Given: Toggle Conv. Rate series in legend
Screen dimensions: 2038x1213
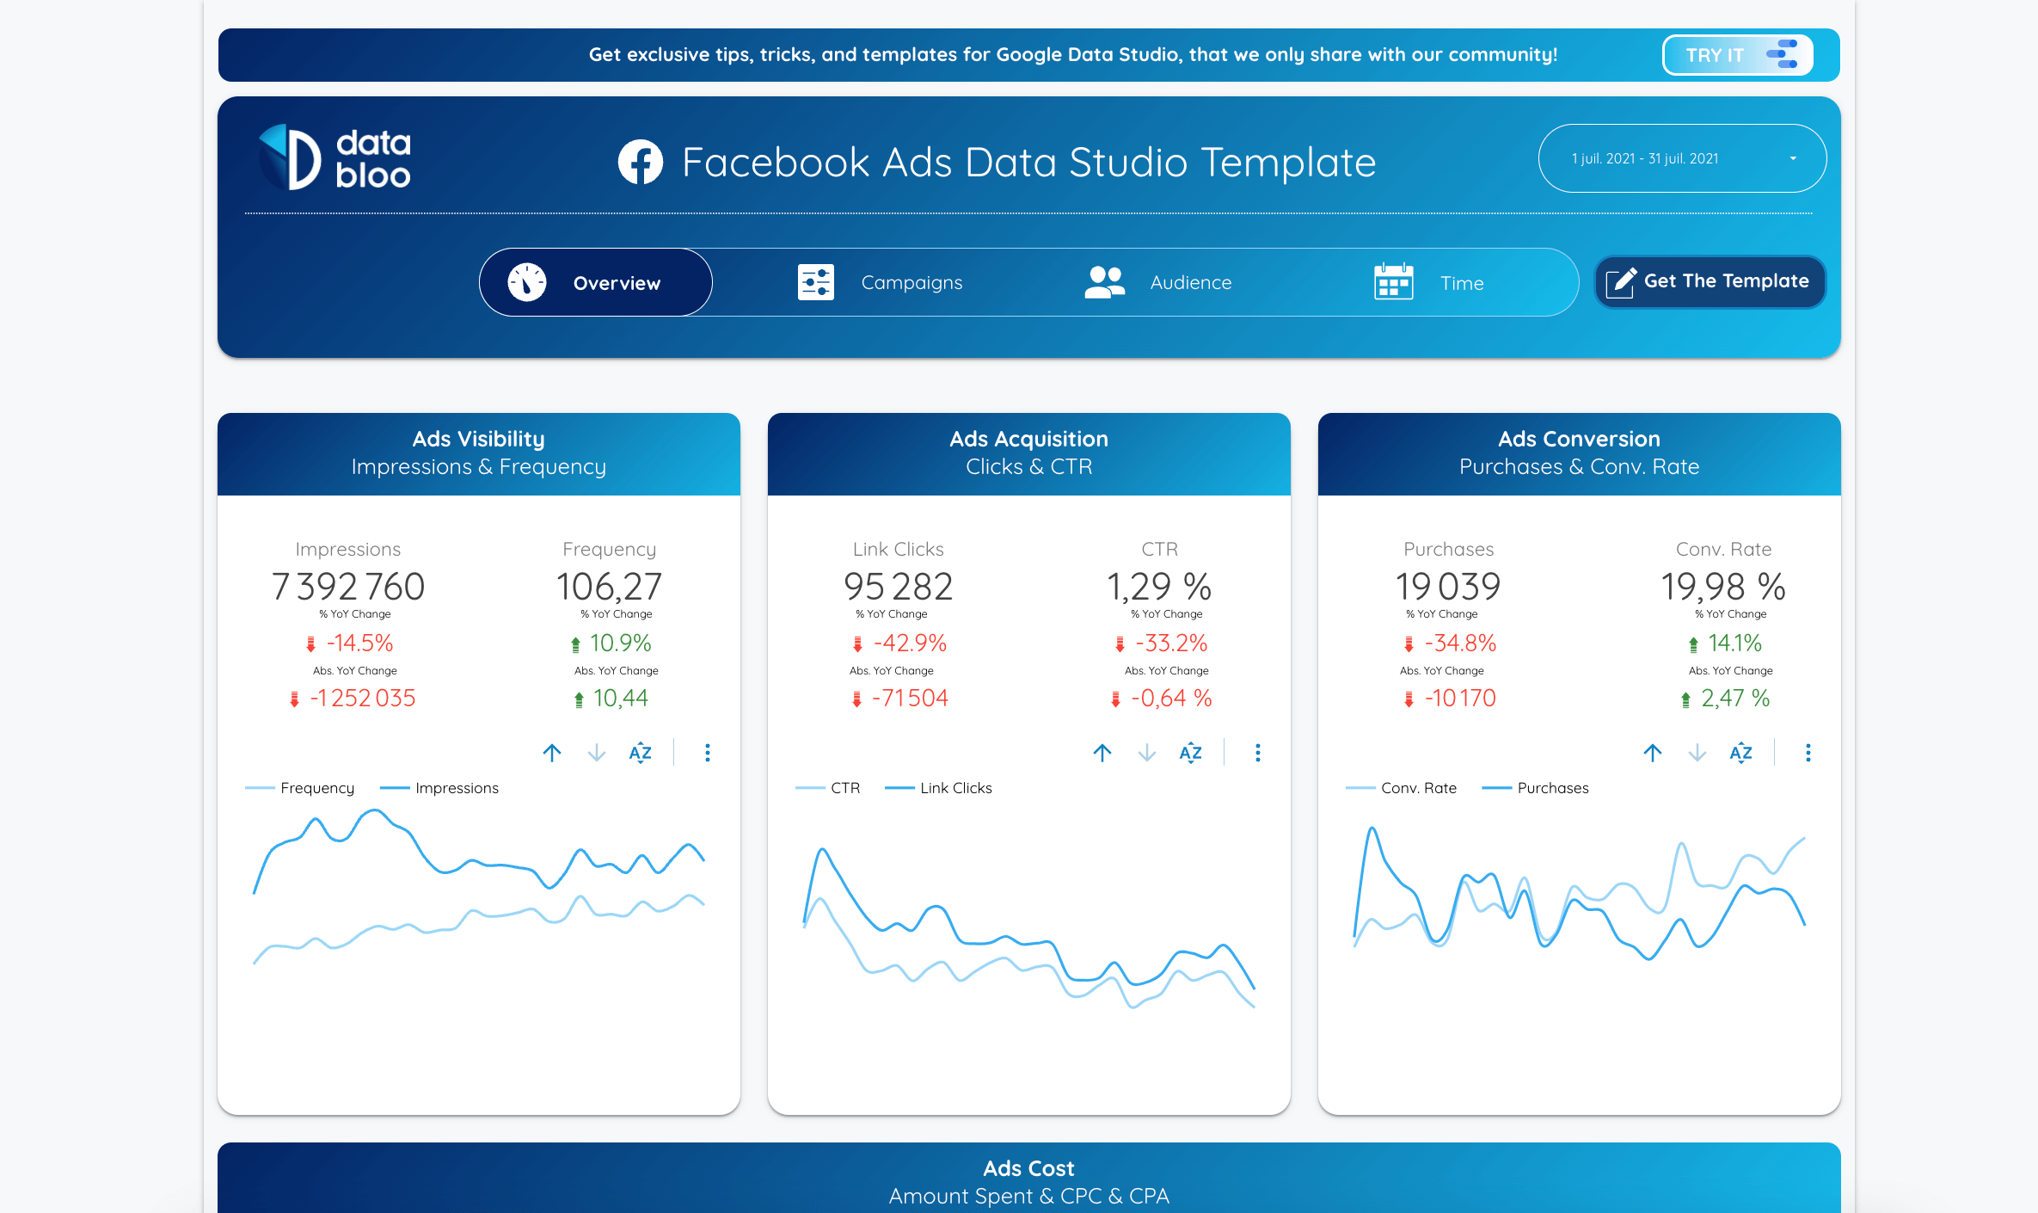Looking at the screenshot, I should [1402, 787].
